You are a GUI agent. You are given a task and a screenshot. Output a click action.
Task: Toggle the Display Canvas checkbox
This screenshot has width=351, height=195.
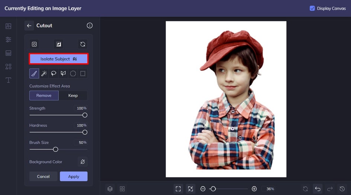tap(312, 8)
